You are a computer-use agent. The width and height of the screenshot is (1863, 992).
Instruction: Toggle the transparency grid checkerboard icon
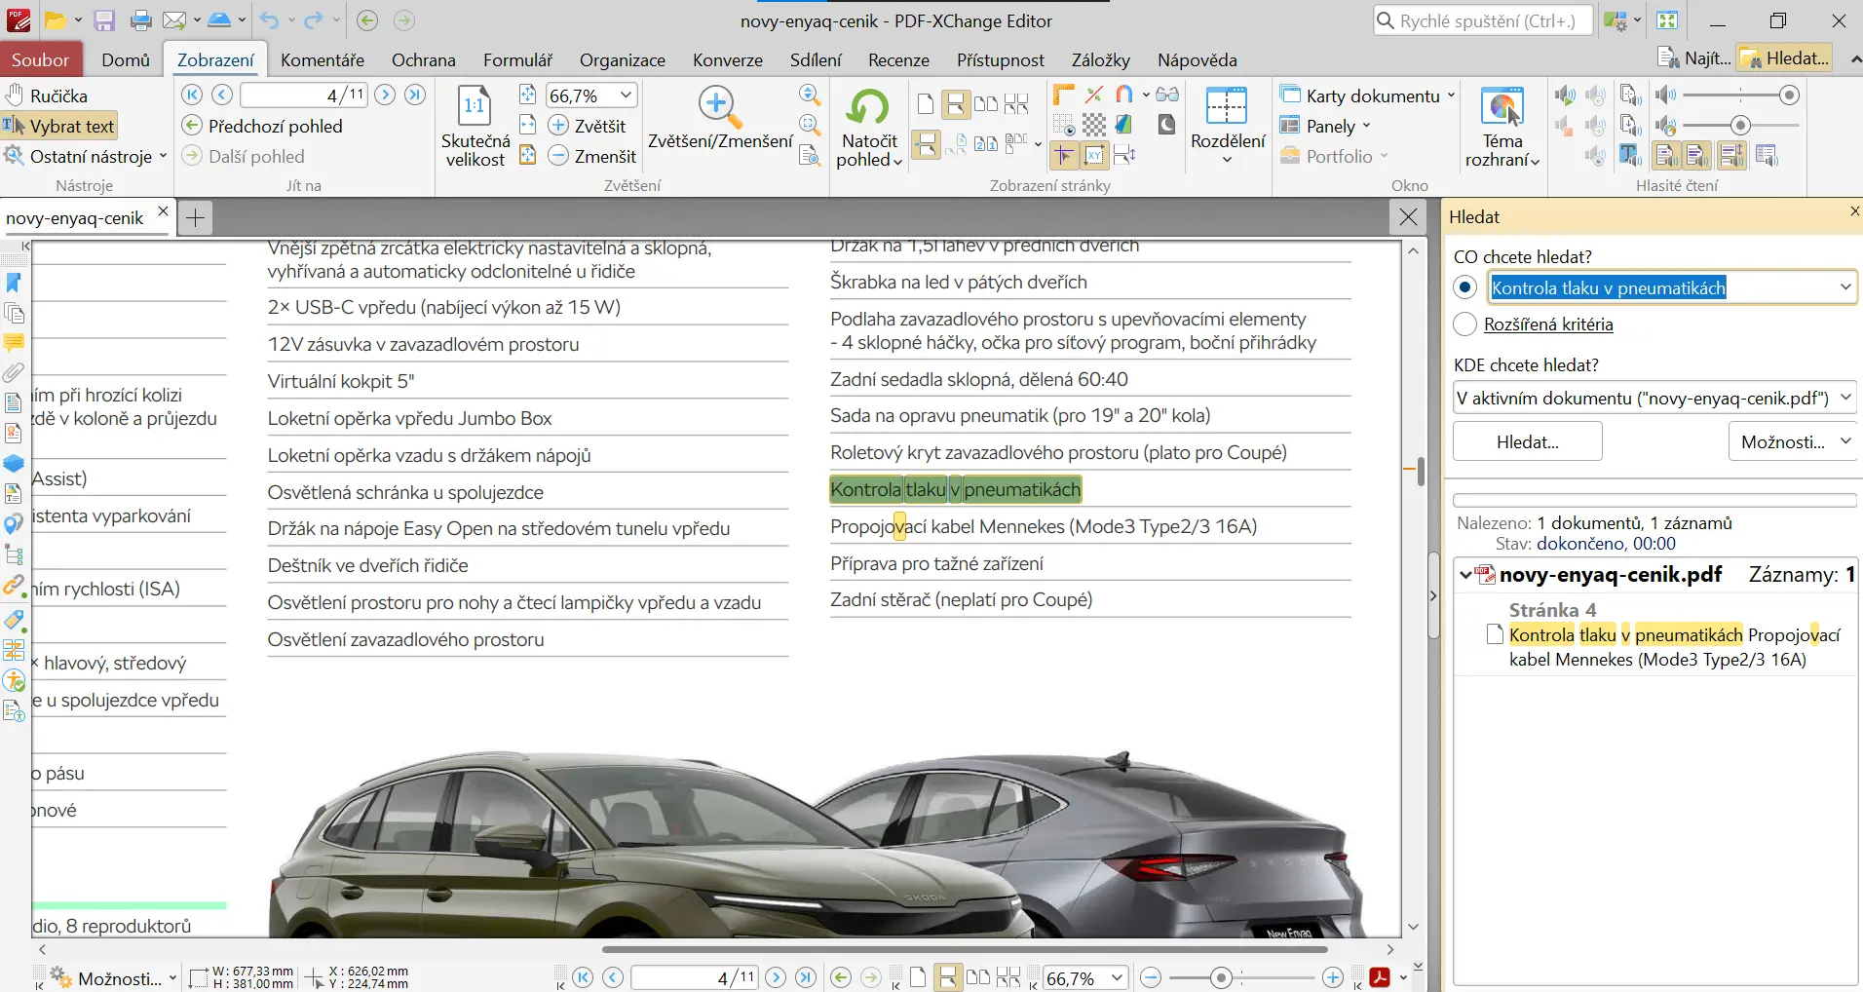tap(1094, 125)
